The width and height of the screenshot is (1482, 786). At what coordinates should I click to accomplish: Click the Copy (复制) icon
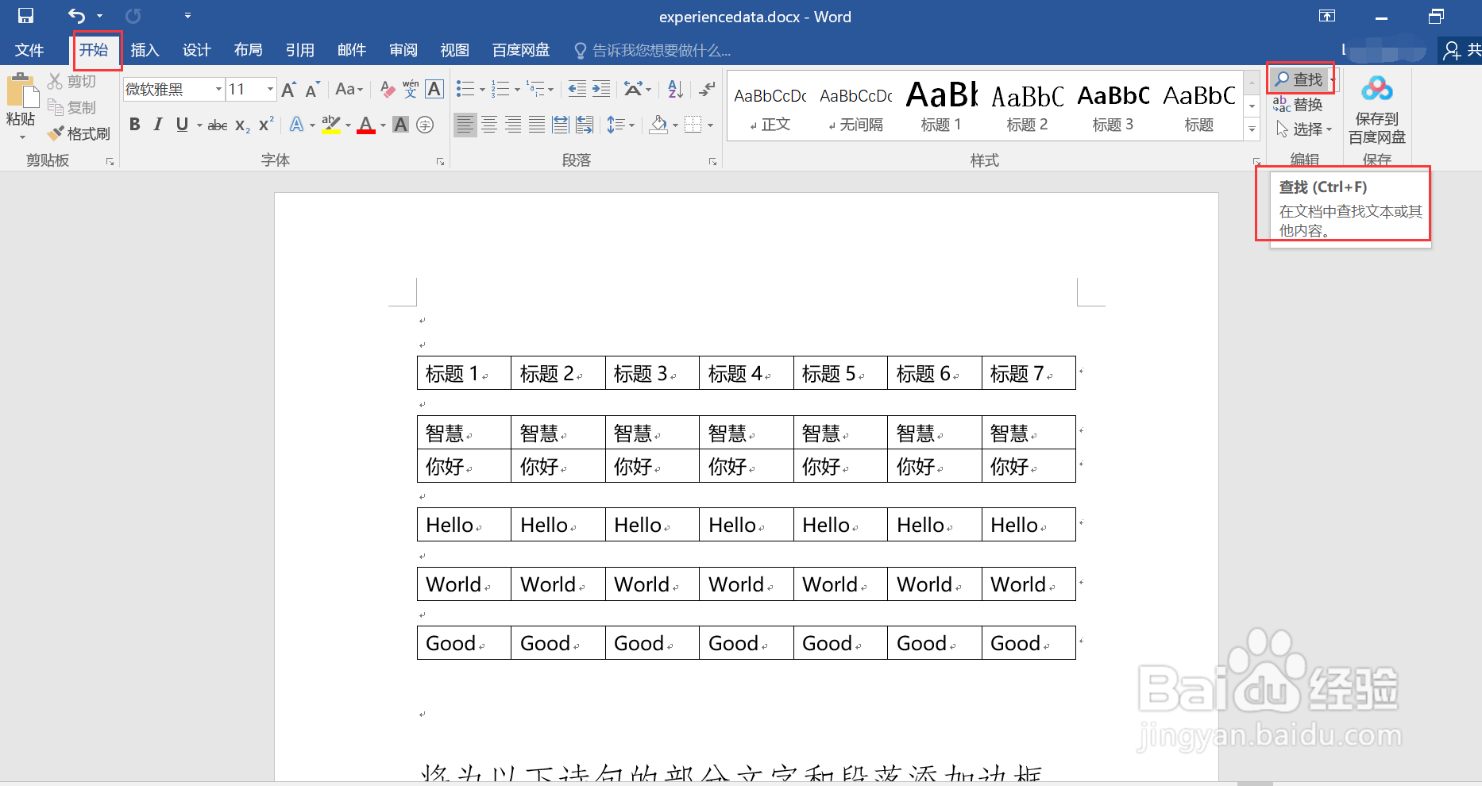point(54,107)
